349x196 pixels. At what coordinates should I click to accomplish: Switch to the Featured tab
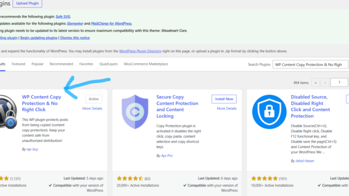pyautogui.click(x=18, y=64)
